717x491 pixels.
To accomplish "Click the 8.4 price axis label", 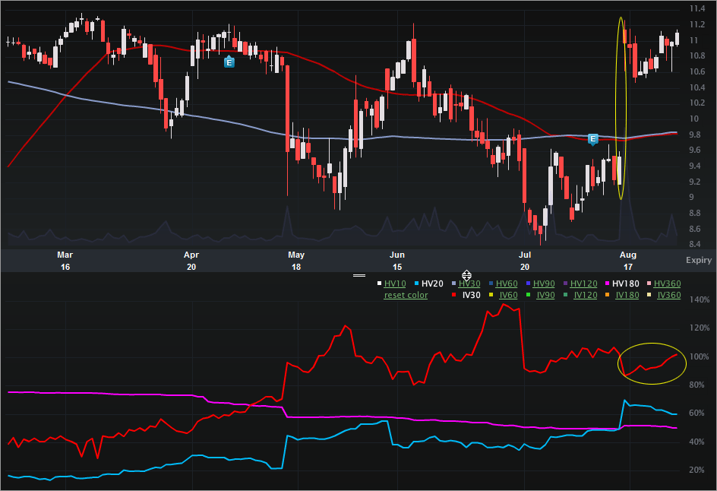I will 694,244.
